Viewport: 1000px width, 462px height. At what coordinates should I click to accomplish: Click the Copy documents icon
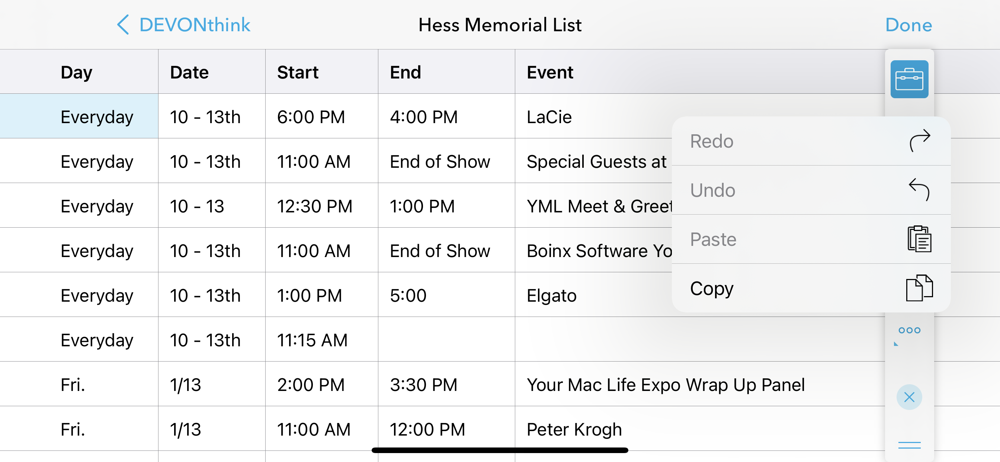coord(920,288)
